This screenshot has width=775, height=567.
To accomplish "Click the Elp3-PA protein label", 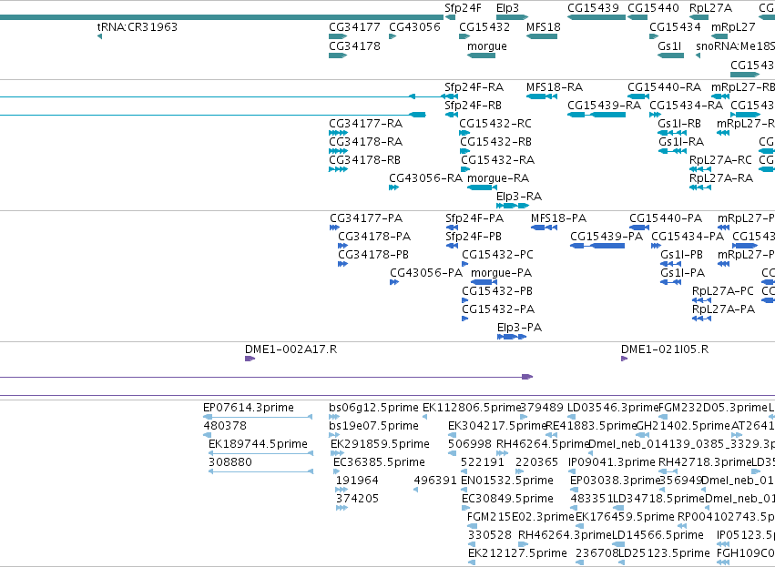I will click(519, 328).
